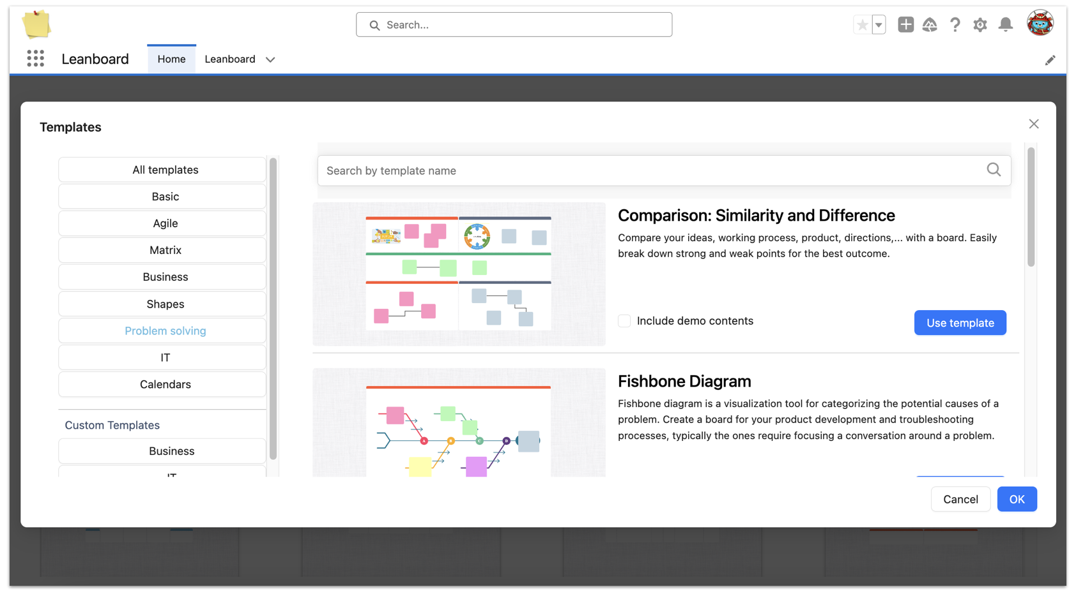Expand the Leanboard tab chevron
The width and height of the screenshot is (1076, 596).
[x=270, y=59]
